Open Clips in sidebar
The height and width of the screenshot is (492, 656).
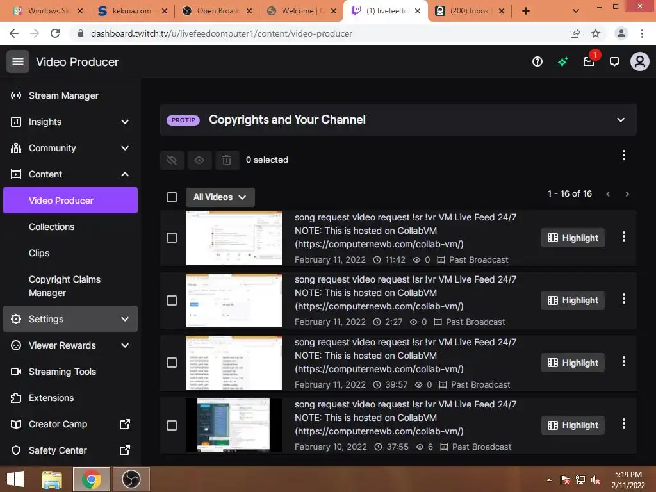pos(39,253)
